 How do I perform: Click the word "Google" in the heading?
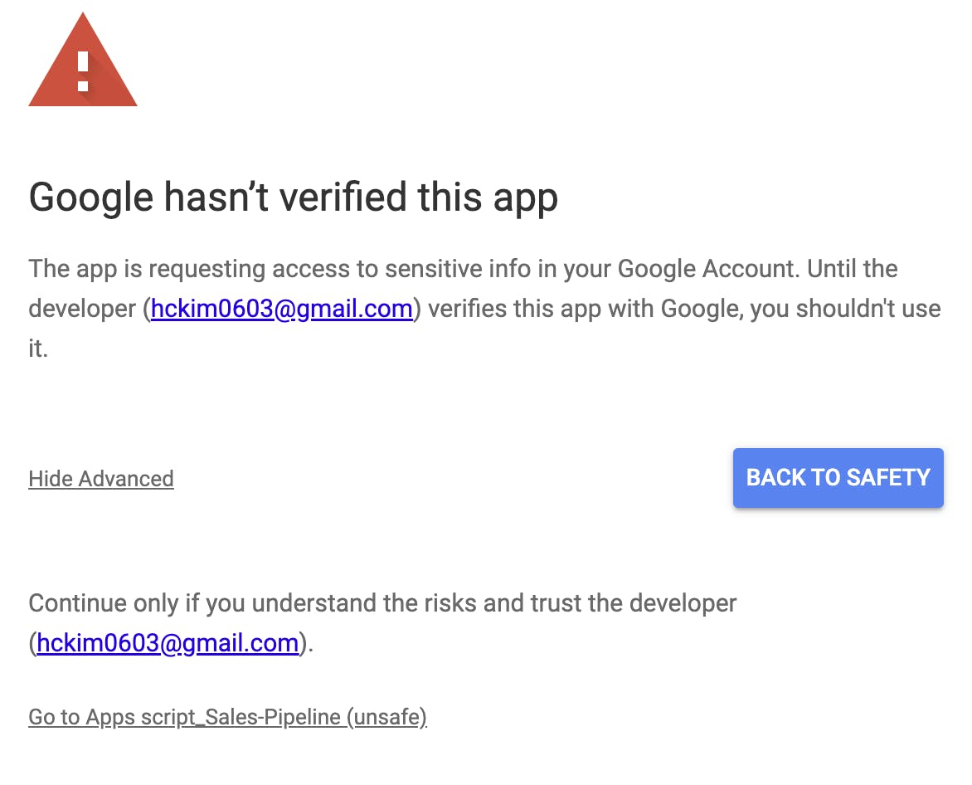[x=91, y=197]
